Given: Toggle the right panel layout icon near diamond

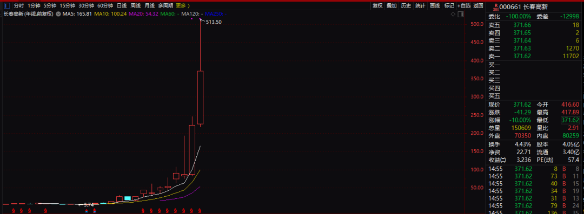Looking at the screenshot, I should coord(461,14).
